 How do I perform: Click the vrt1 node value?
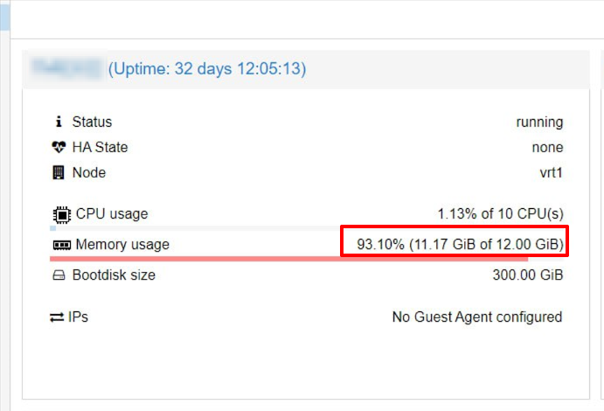pos(552,172)
